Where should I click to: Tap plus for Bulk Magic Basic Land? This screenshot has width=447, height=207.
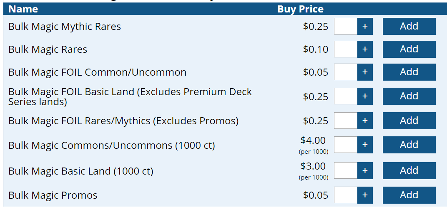365,170
